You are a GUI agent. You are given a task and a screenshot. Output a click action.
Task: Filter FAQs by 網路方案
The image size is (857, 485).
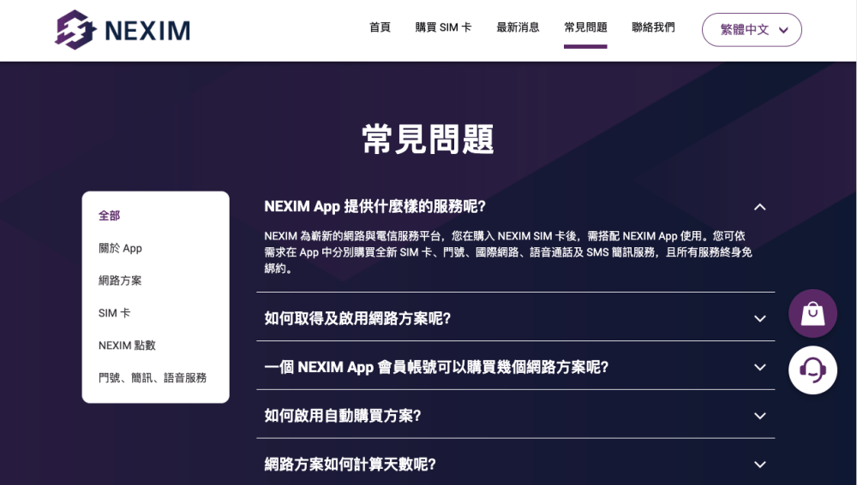click(x=120, y=281)
